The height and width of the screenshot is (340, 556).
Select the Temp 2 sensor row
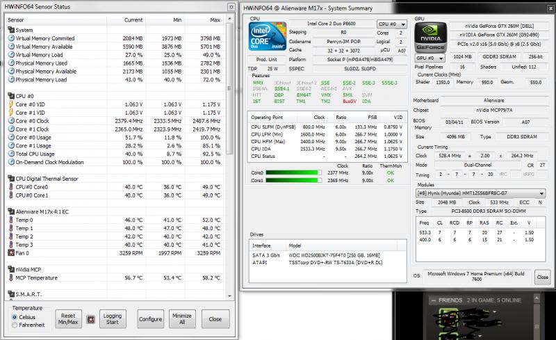click(x=115, y=236)
